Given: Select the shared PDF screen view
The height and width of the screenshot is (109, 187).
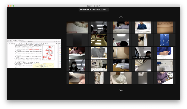Looking at the screenshot, I should coord(34,54).
